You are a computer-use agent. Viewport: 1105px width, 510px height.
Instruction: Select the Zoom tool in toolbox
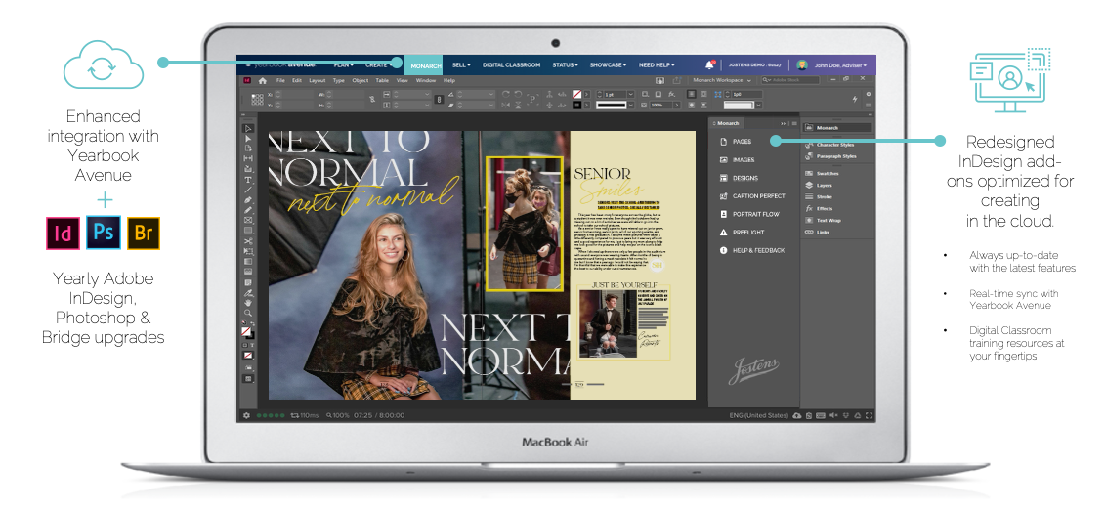coord(248,312)
